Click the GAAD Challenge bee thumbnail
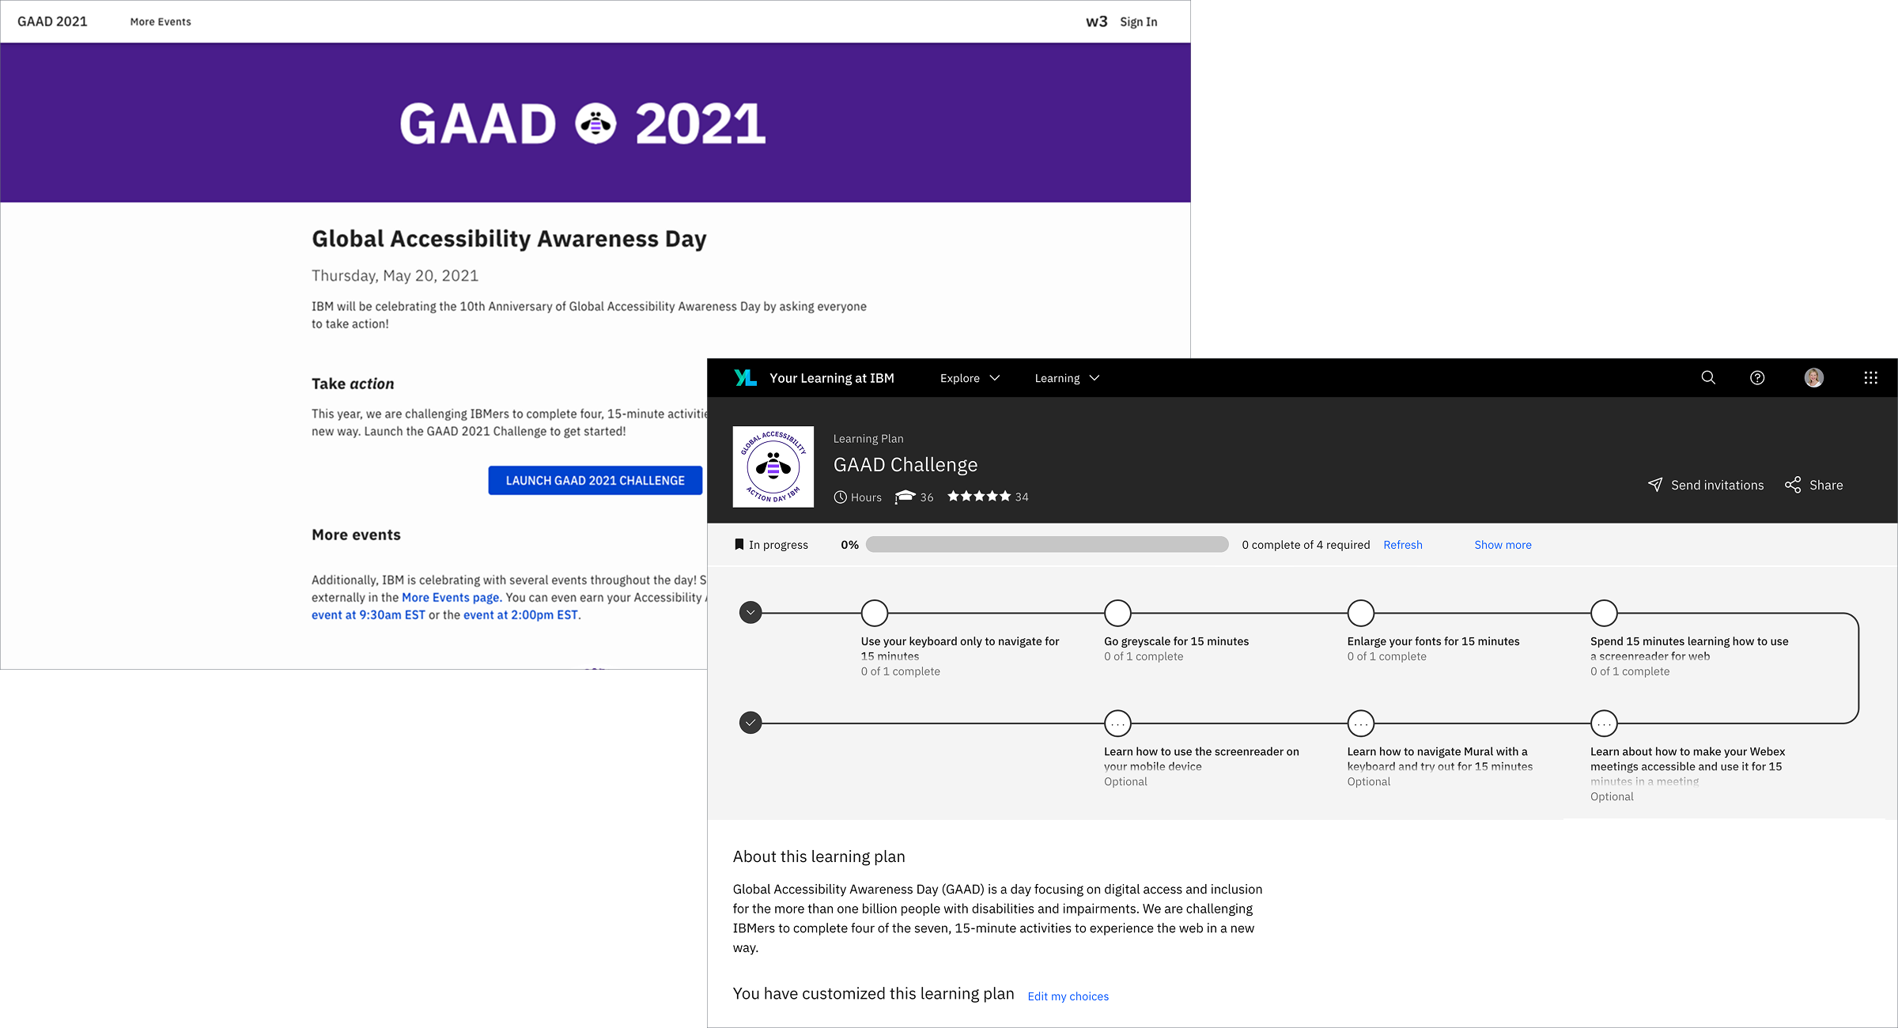The height and width of the screenshot is (1028, 1898). click(773, 467)
